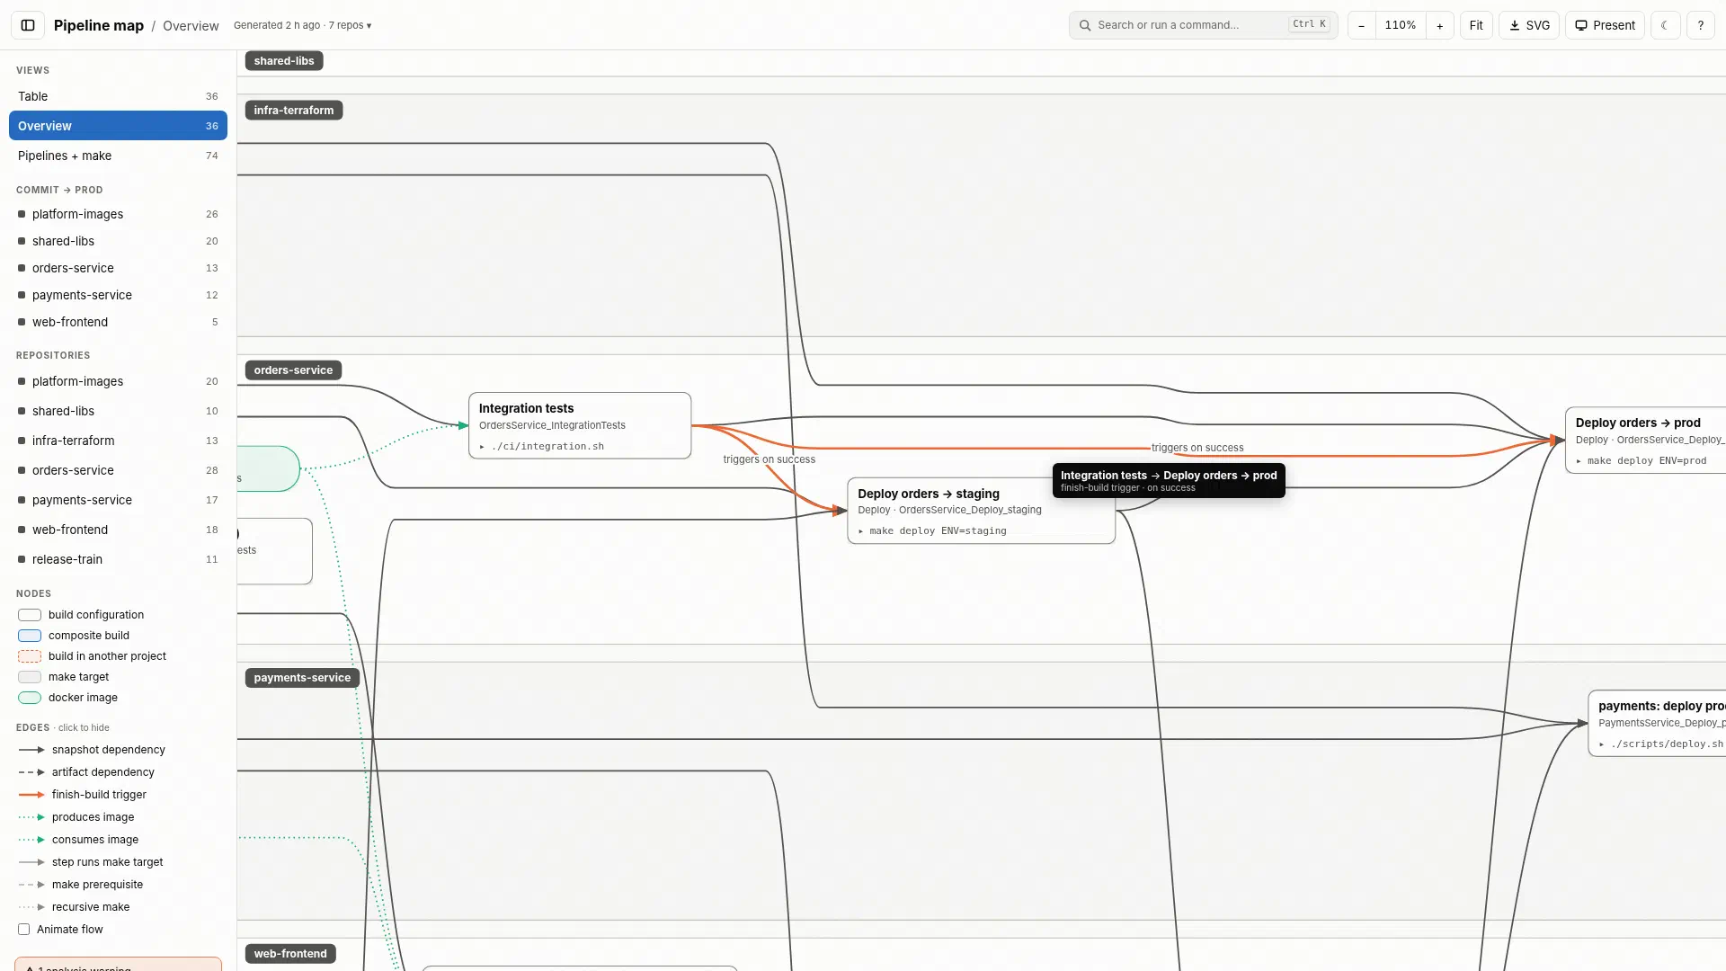Screen dimensions: 1726x971
Task: Toggle dark mode moon icon
Action: coord(1665,25)
